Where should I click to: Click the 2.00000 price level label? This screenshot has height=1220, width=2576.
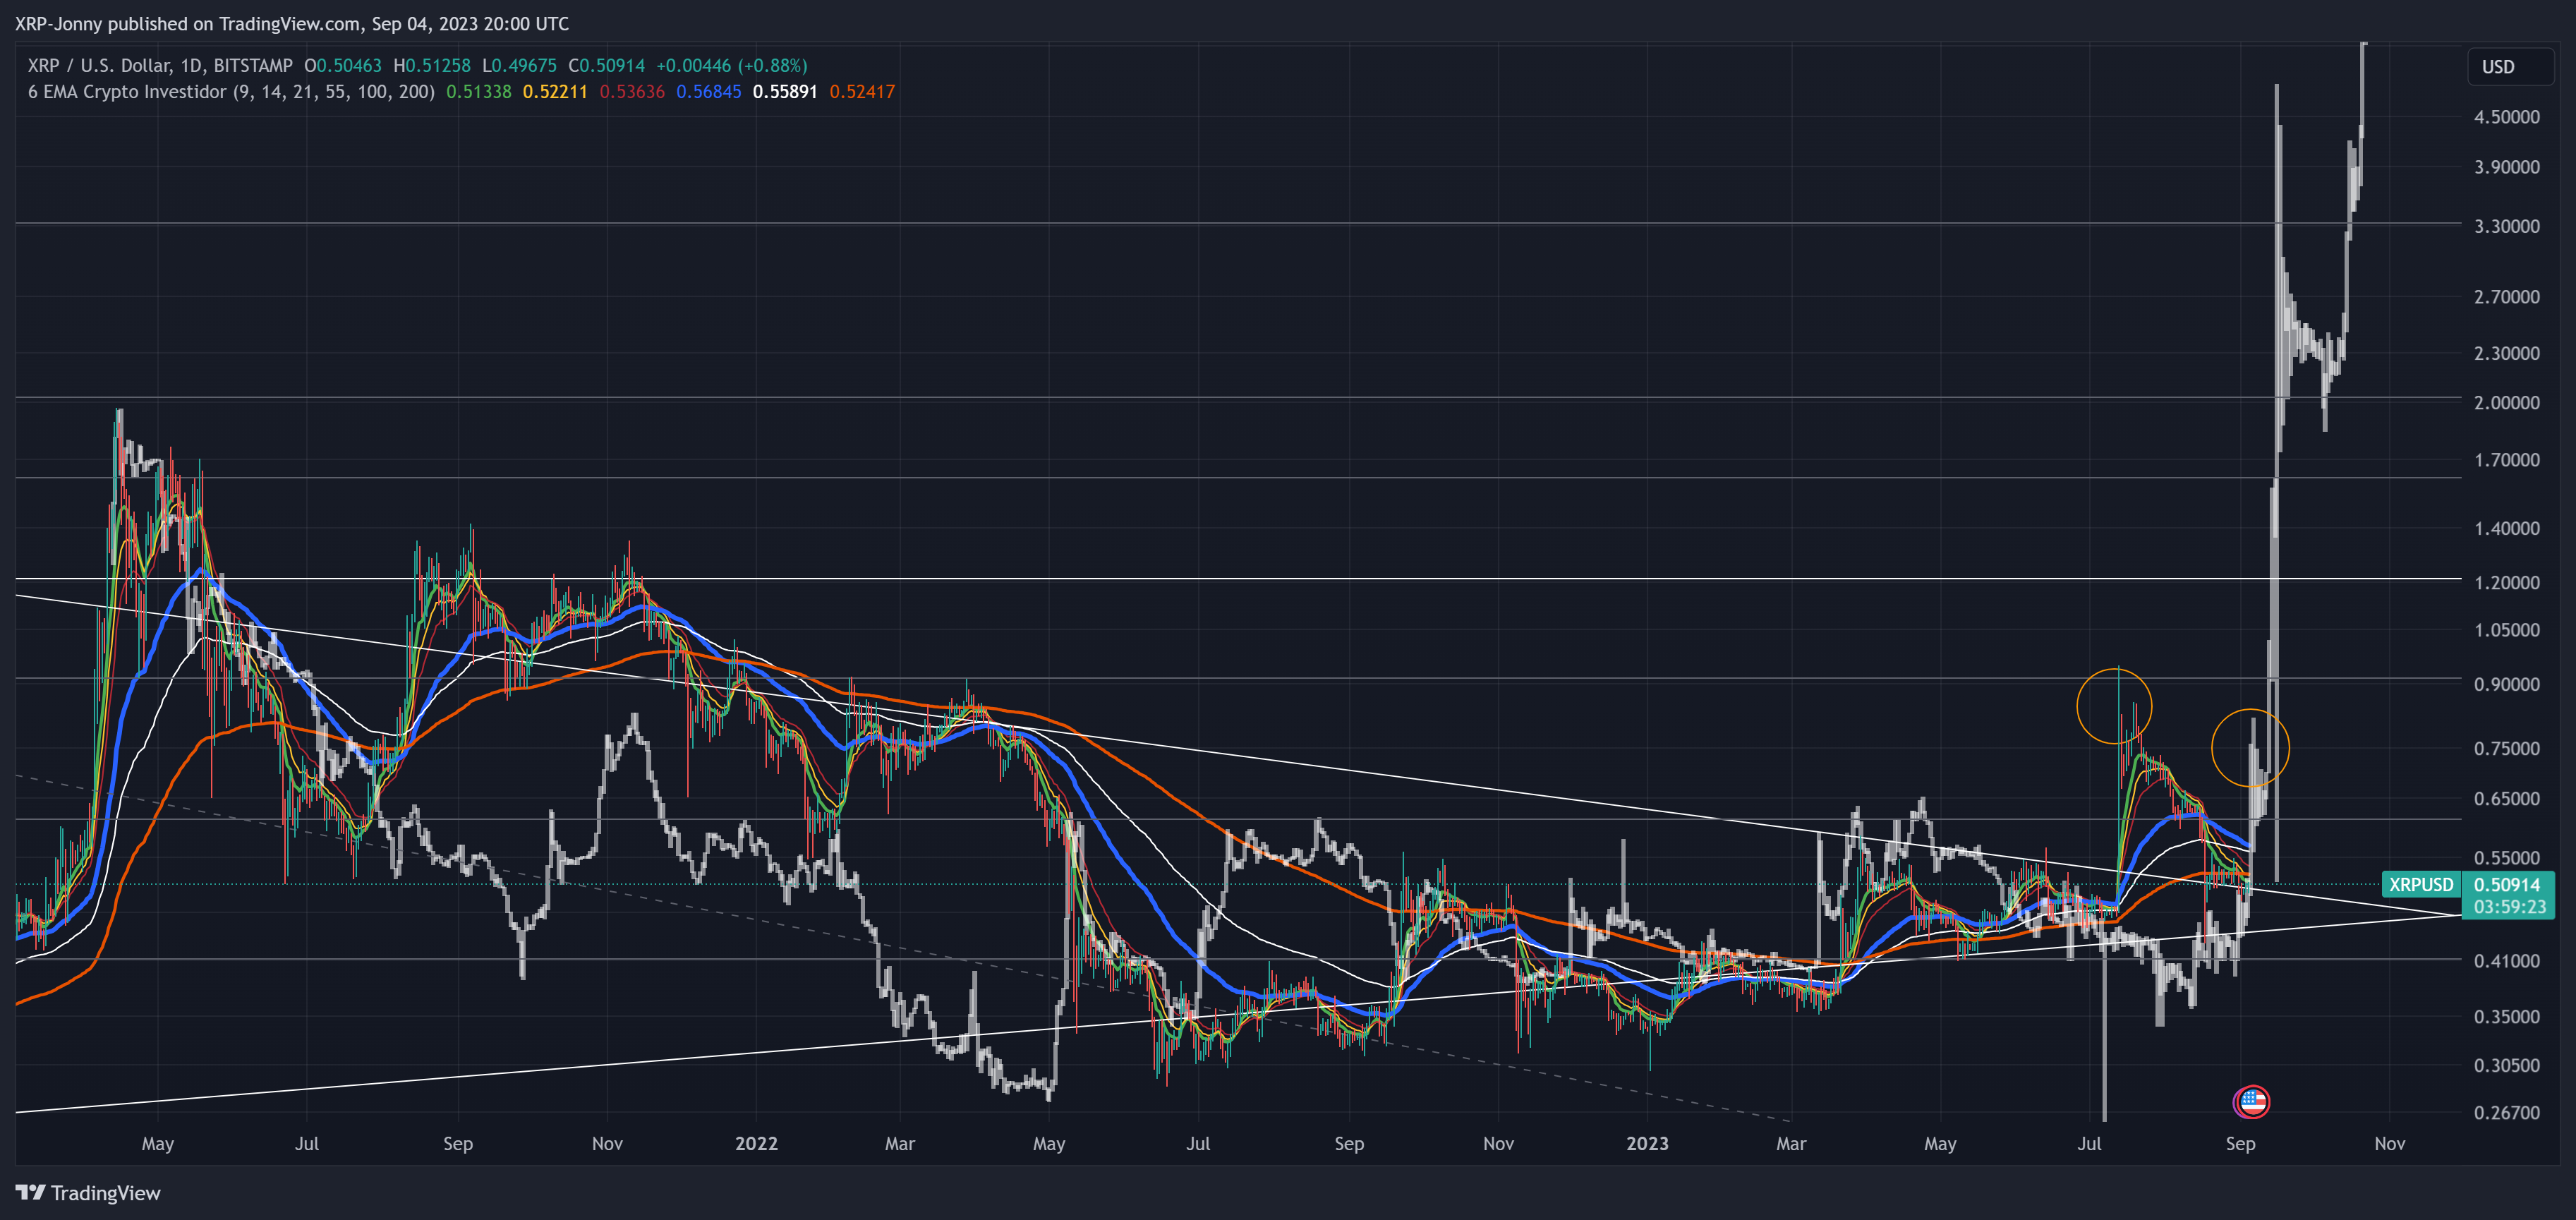tap(2506, 402)
